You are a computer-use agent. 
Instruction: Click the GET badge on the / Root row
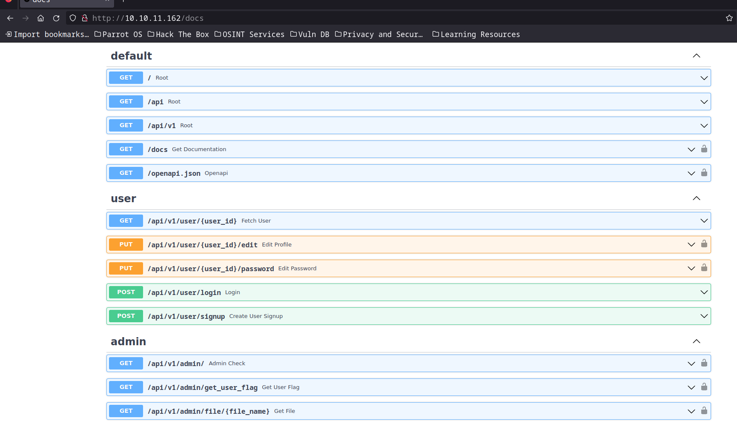126,77
